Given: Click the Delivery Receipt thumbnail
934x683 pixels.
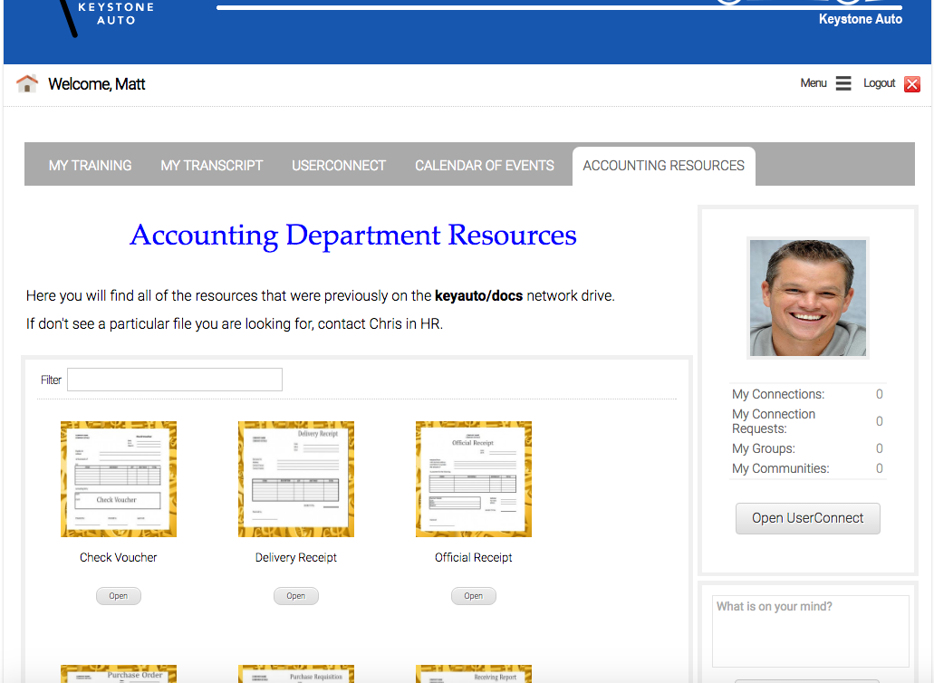Looking at the screenshot, I should (296, 479).
